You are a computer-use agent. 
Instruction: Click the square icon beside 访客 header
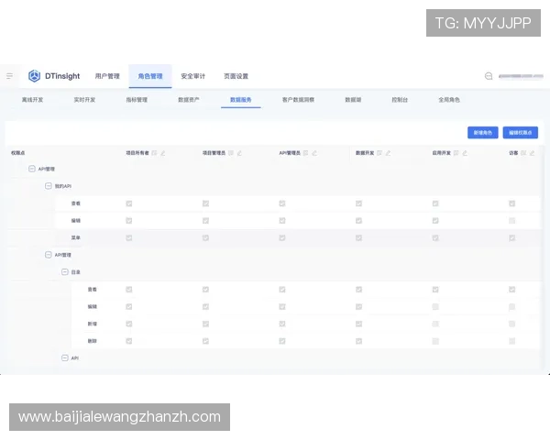tap(523, 153)
